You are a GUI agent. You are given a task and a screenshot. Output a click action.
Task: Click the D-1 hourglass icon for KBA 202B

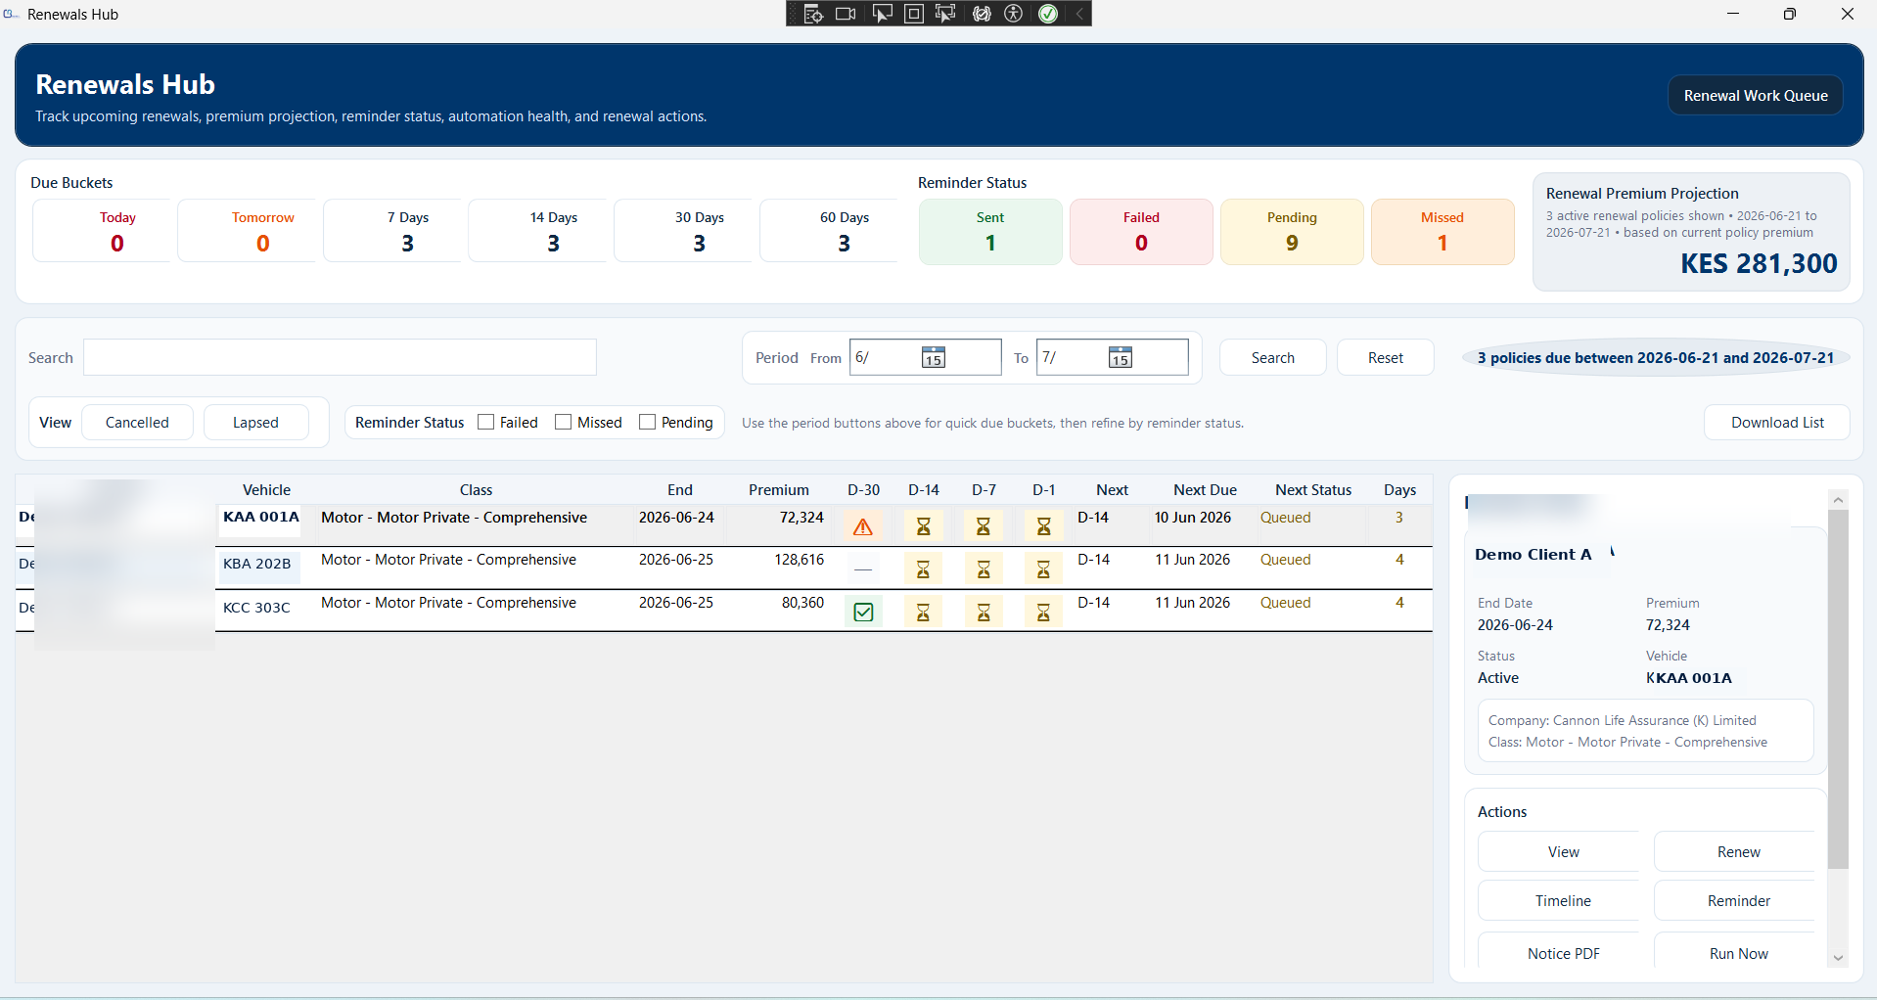coord(1044,569)
